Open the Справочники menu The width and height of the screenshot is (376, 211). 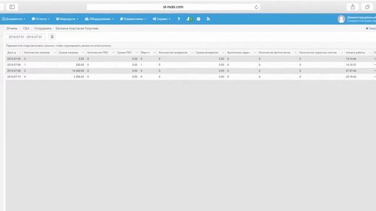pyautogui.click(x=133, y=19)
